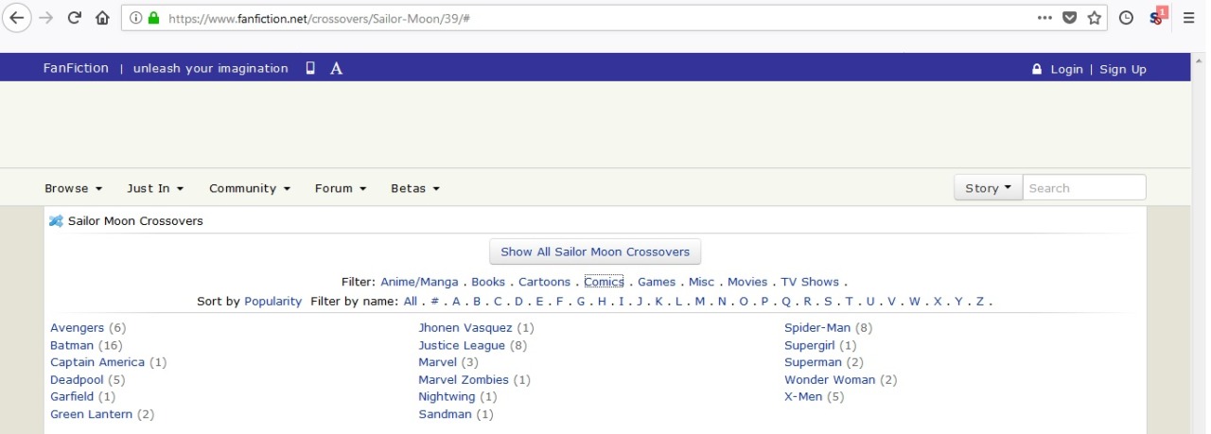Save page to Pocket icon
1211x434 pixels.
point(1069,17)
